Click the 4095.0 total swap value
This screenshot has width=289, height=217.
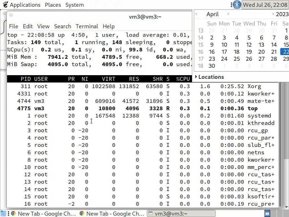pyautogui.click(x=58, y=64)
